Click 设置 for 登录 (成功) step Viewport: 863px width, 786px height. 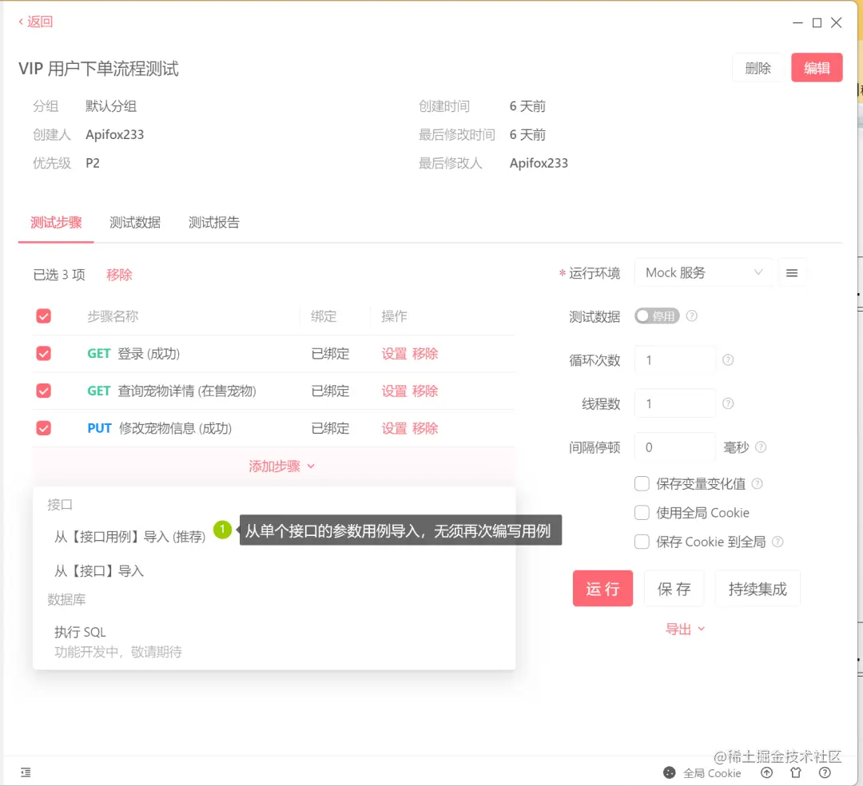(x=394, y=354)
